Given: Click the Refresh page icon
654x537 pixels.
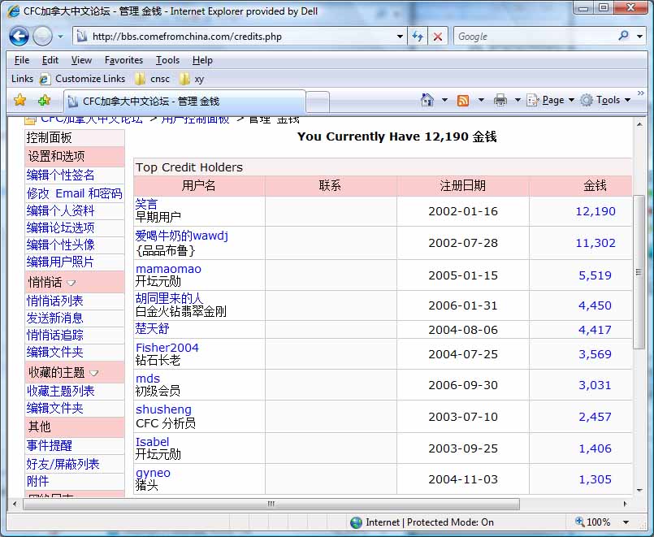Looking at the screenshot, I should [x=418, y=37].
